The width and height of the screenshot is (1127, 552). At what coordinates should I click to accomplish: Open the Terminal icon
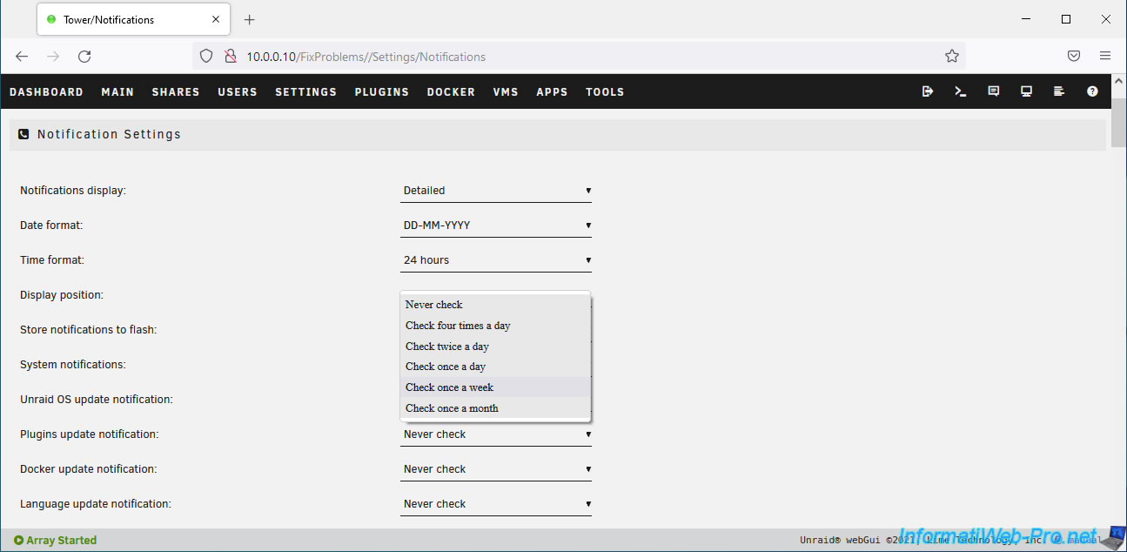tap(961, 91)
